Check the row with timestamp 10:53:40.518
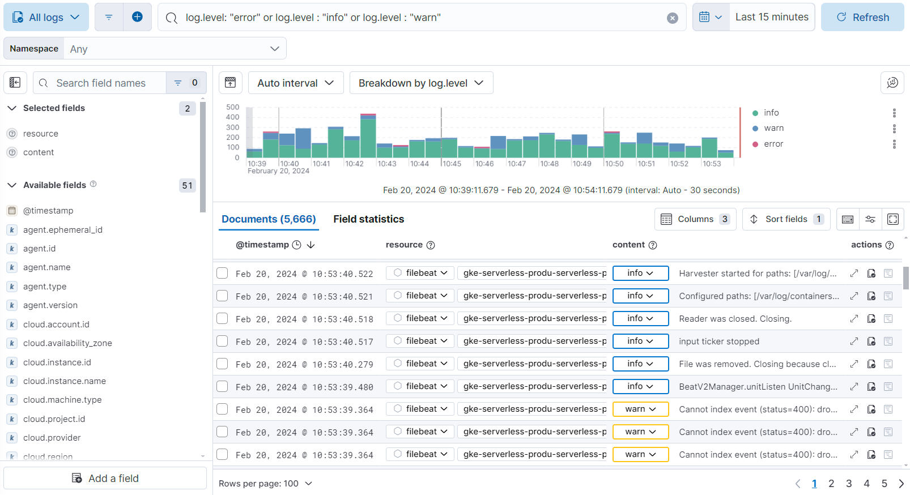 222,318
